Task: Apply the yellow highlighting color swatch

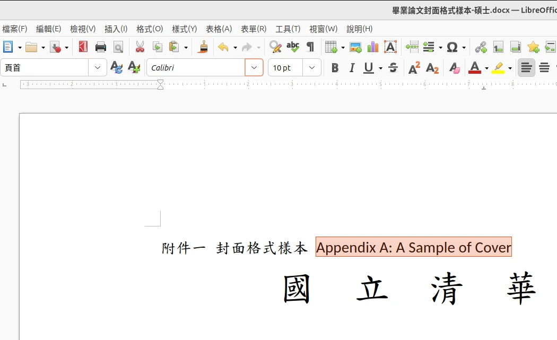Action: [498, 67]
